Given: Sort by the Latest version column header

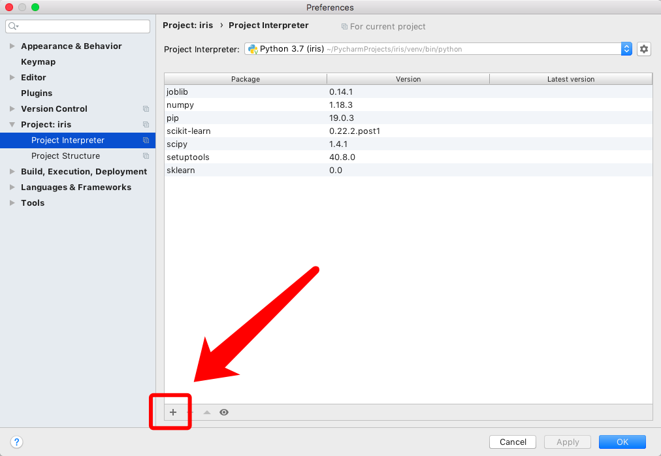Looking at the screenshot, I should [571, 79].
